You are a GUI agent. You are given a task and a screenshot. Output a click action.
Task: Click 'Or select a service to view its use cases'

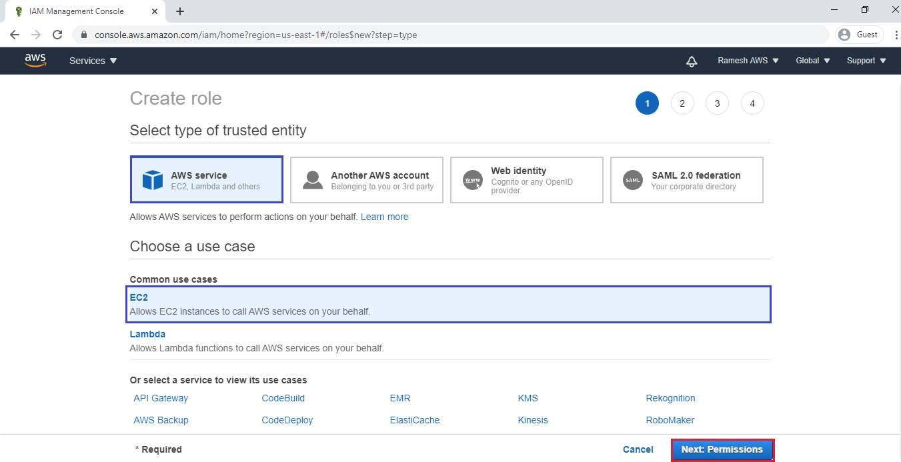click(x=218, y=380)
